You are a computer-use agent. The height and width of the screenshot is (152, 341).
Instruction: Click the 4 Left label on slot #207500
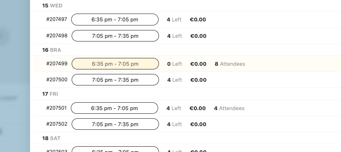(x=175, y=80)
